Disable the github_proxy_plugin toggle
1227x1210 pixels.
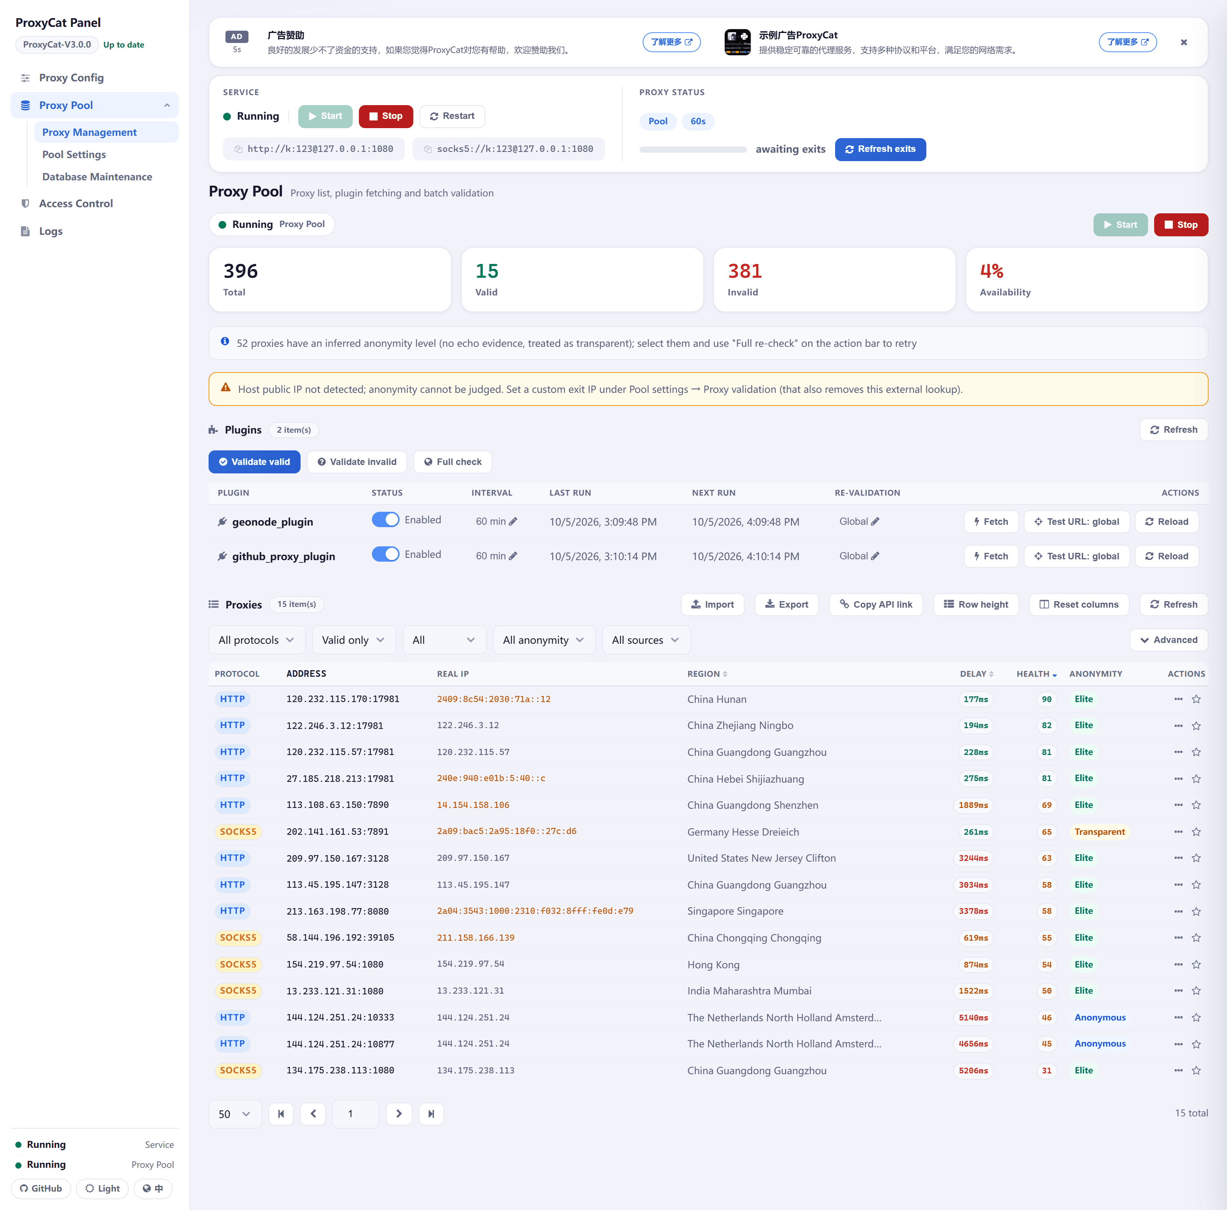tap(385, 554)
